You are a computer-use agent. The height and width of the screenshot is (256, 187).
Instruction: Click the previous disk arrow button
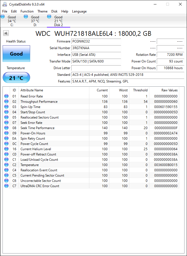(6, 33)
